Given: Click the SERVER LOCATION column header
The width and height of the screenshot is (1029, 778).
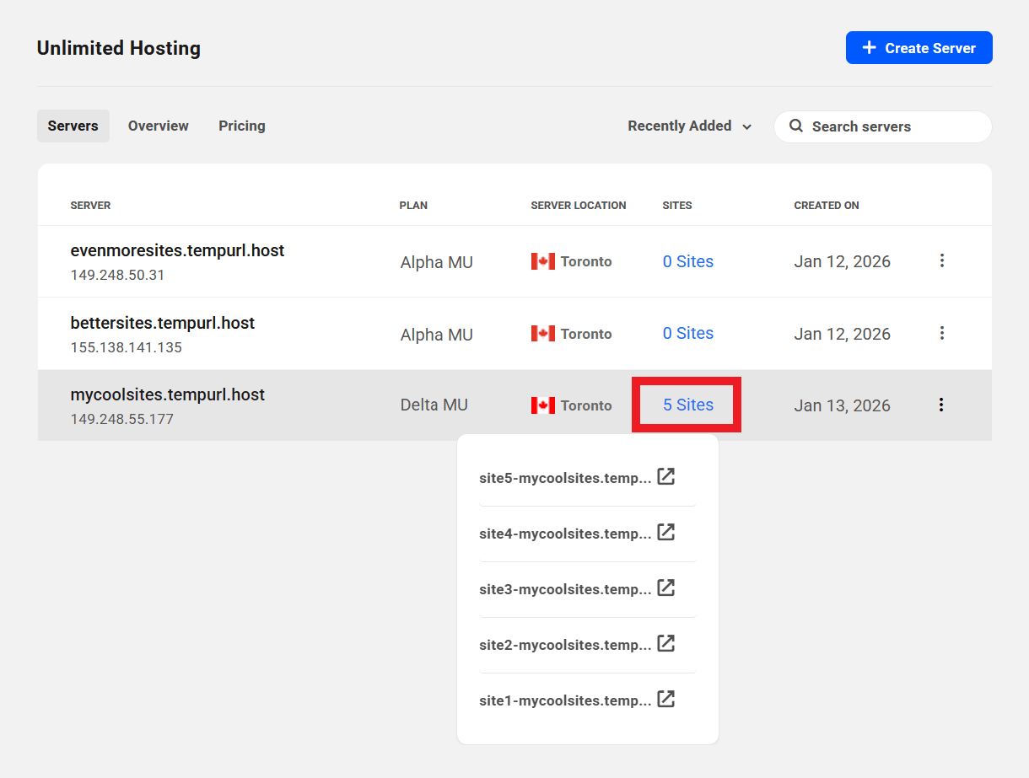Looking at the screenshot, I should coord(579,205).
